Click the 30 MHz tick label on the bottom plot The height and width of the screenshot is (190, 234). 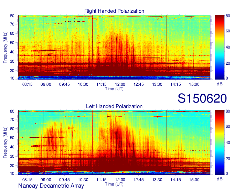[x=12, y=156]
